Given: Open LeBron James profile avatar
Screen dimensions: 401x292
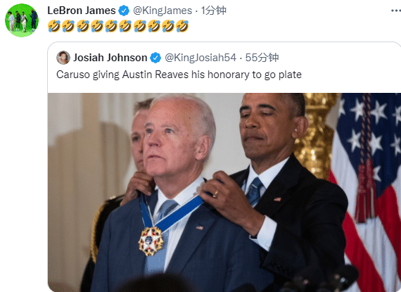Looking at the screenshot, I should (22, 20).
